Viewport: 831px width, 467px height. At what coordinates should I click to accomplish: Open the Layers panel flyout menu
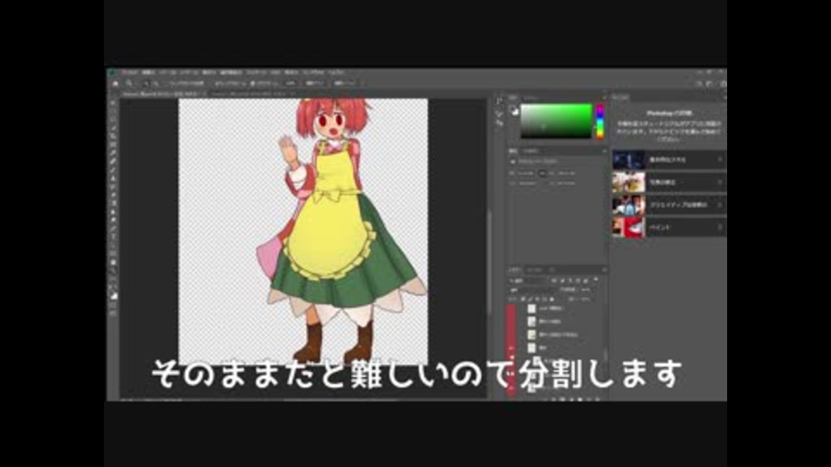(603, 270)
